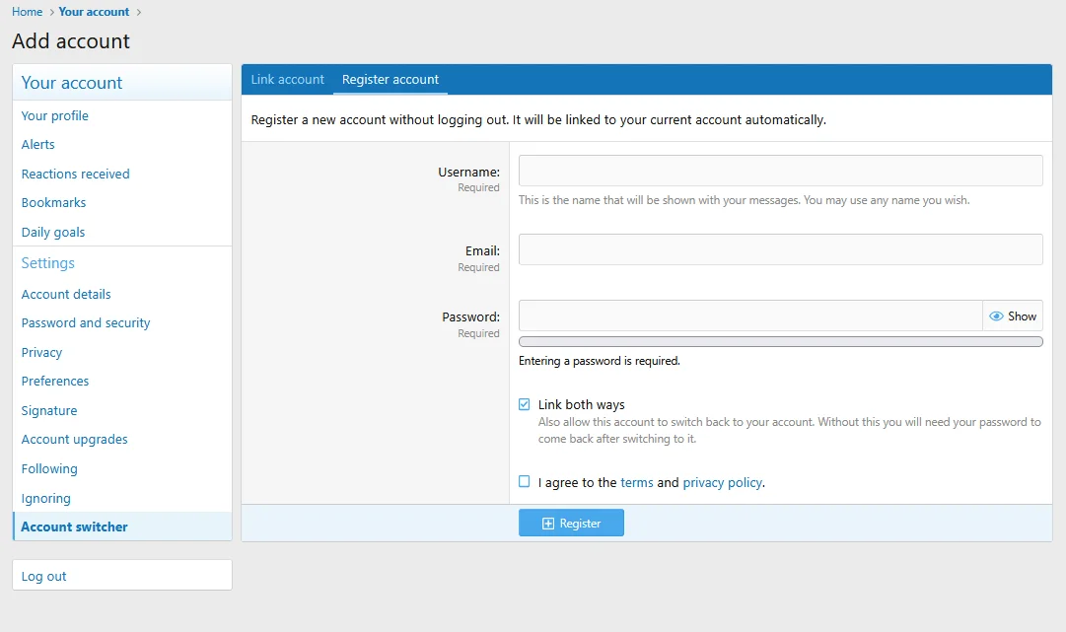The image size is (1066, 632).
Task: Focus the Password input field
Action: (750, 316)
